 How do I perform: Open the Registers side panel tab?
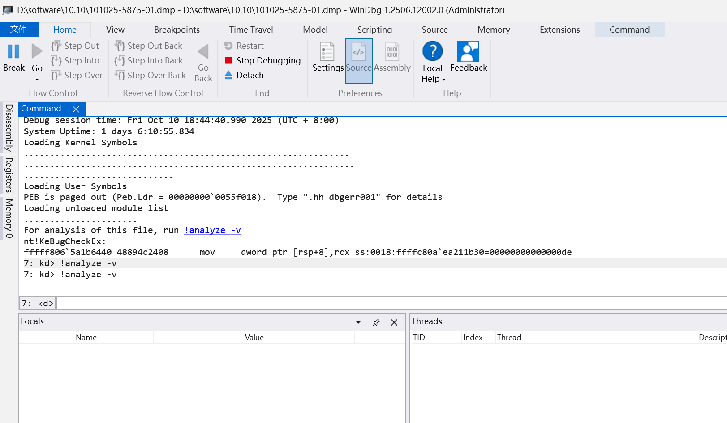(x=9, y=175)
